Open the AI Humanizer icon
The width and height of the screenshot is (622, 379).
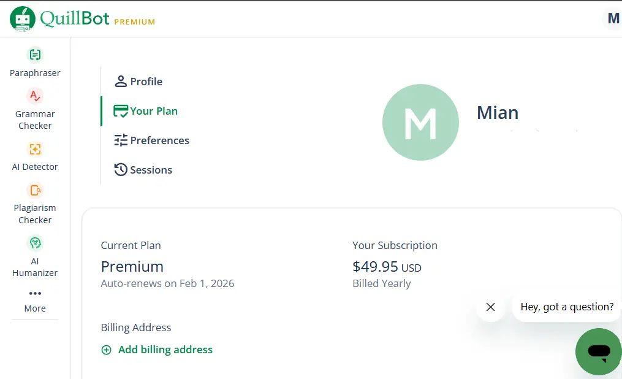(x=35, y=243)
